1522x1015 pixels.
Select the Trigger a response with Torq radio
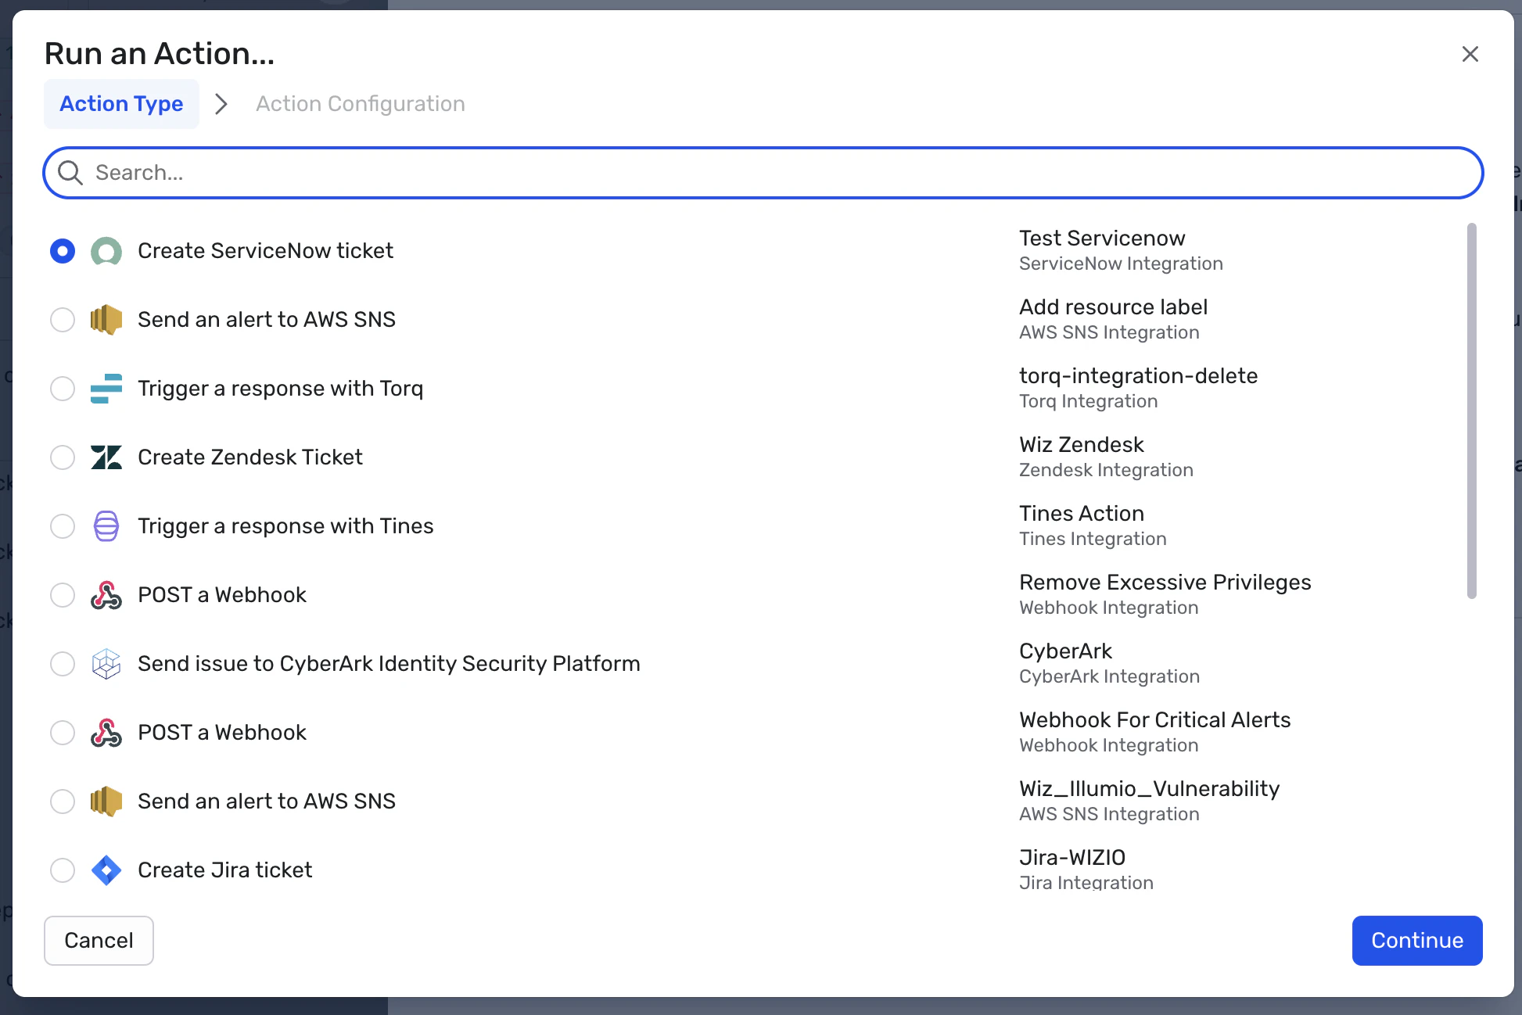[63, 389]
